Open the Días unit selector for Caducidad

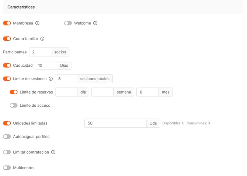[64, 66]
